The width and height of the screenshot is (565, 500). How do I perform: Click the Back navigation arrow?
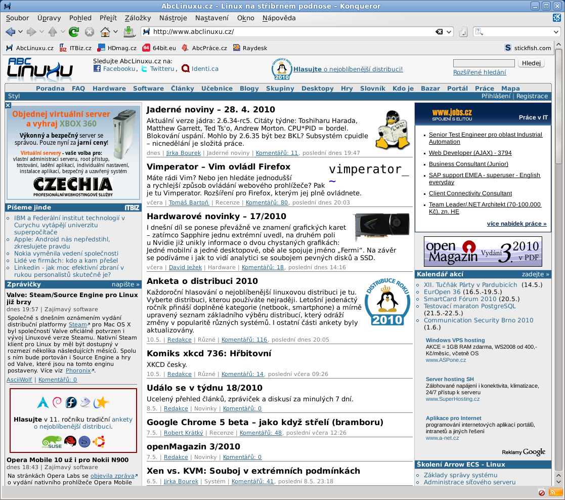pos(11,32)
